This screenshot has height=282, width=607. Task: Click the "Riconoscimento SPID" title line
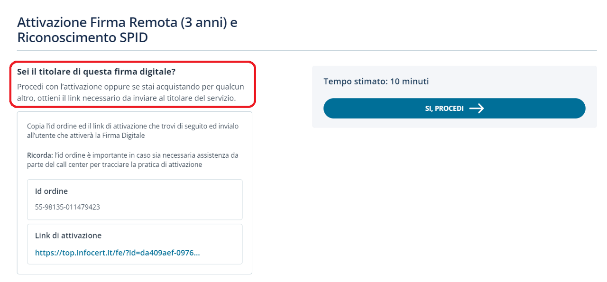pyautogui.click(x=83, y=38)
